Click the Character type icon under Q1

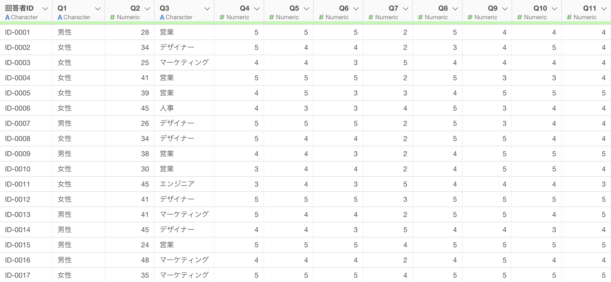(x=60, y=17)
